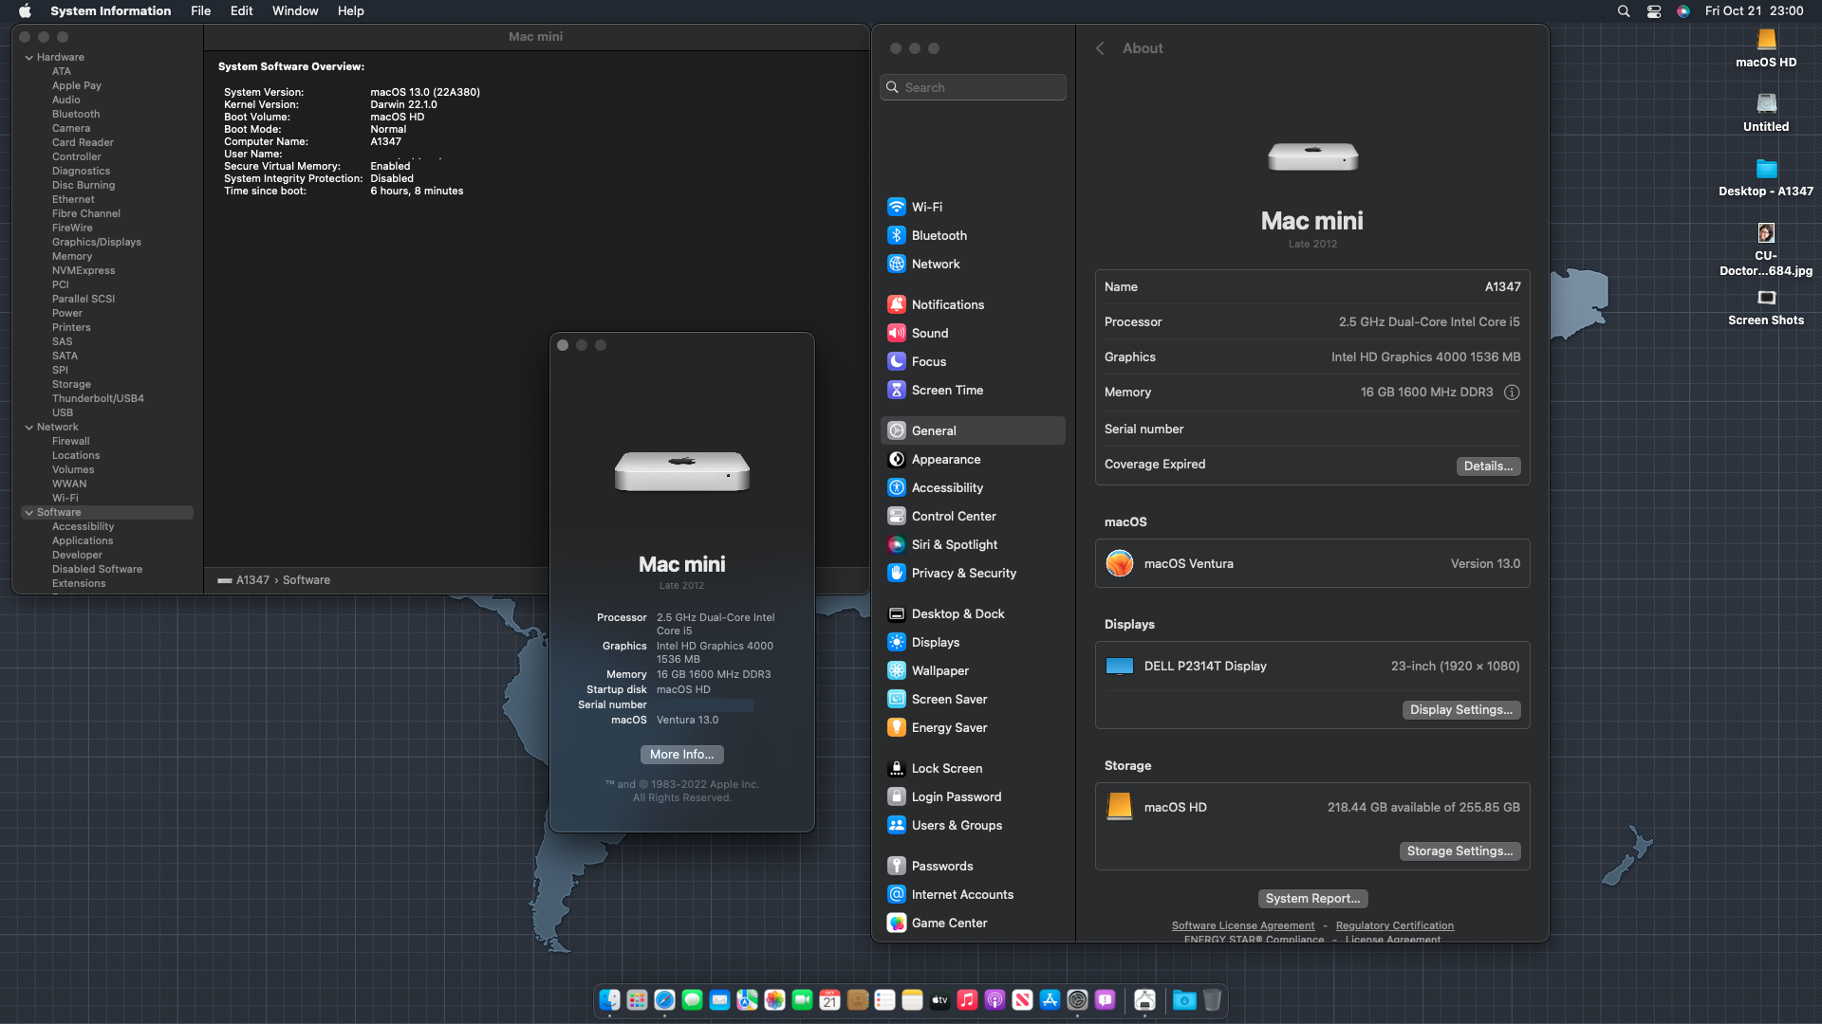Open App Store from the Dock
The image size is (1822, 1024).
point(1050,999)
